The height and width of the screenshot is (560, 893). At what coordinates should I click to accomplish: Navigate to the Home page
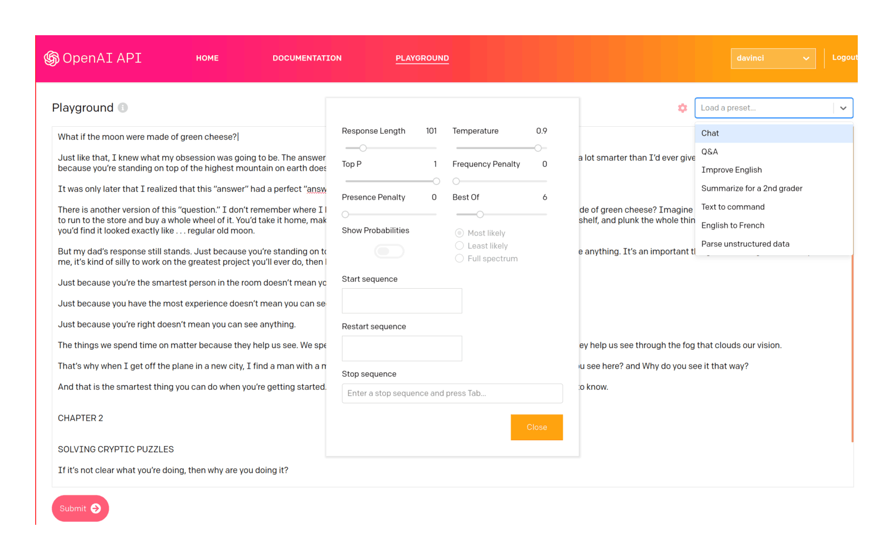pos(207,58)
